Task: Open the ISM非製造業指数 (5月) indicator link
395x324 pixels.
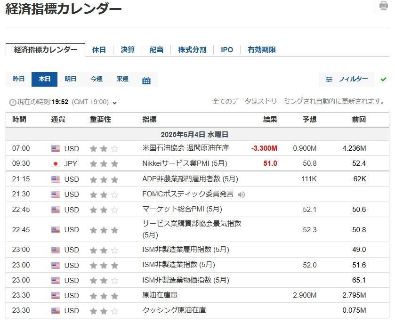Action: pos(178,265)
